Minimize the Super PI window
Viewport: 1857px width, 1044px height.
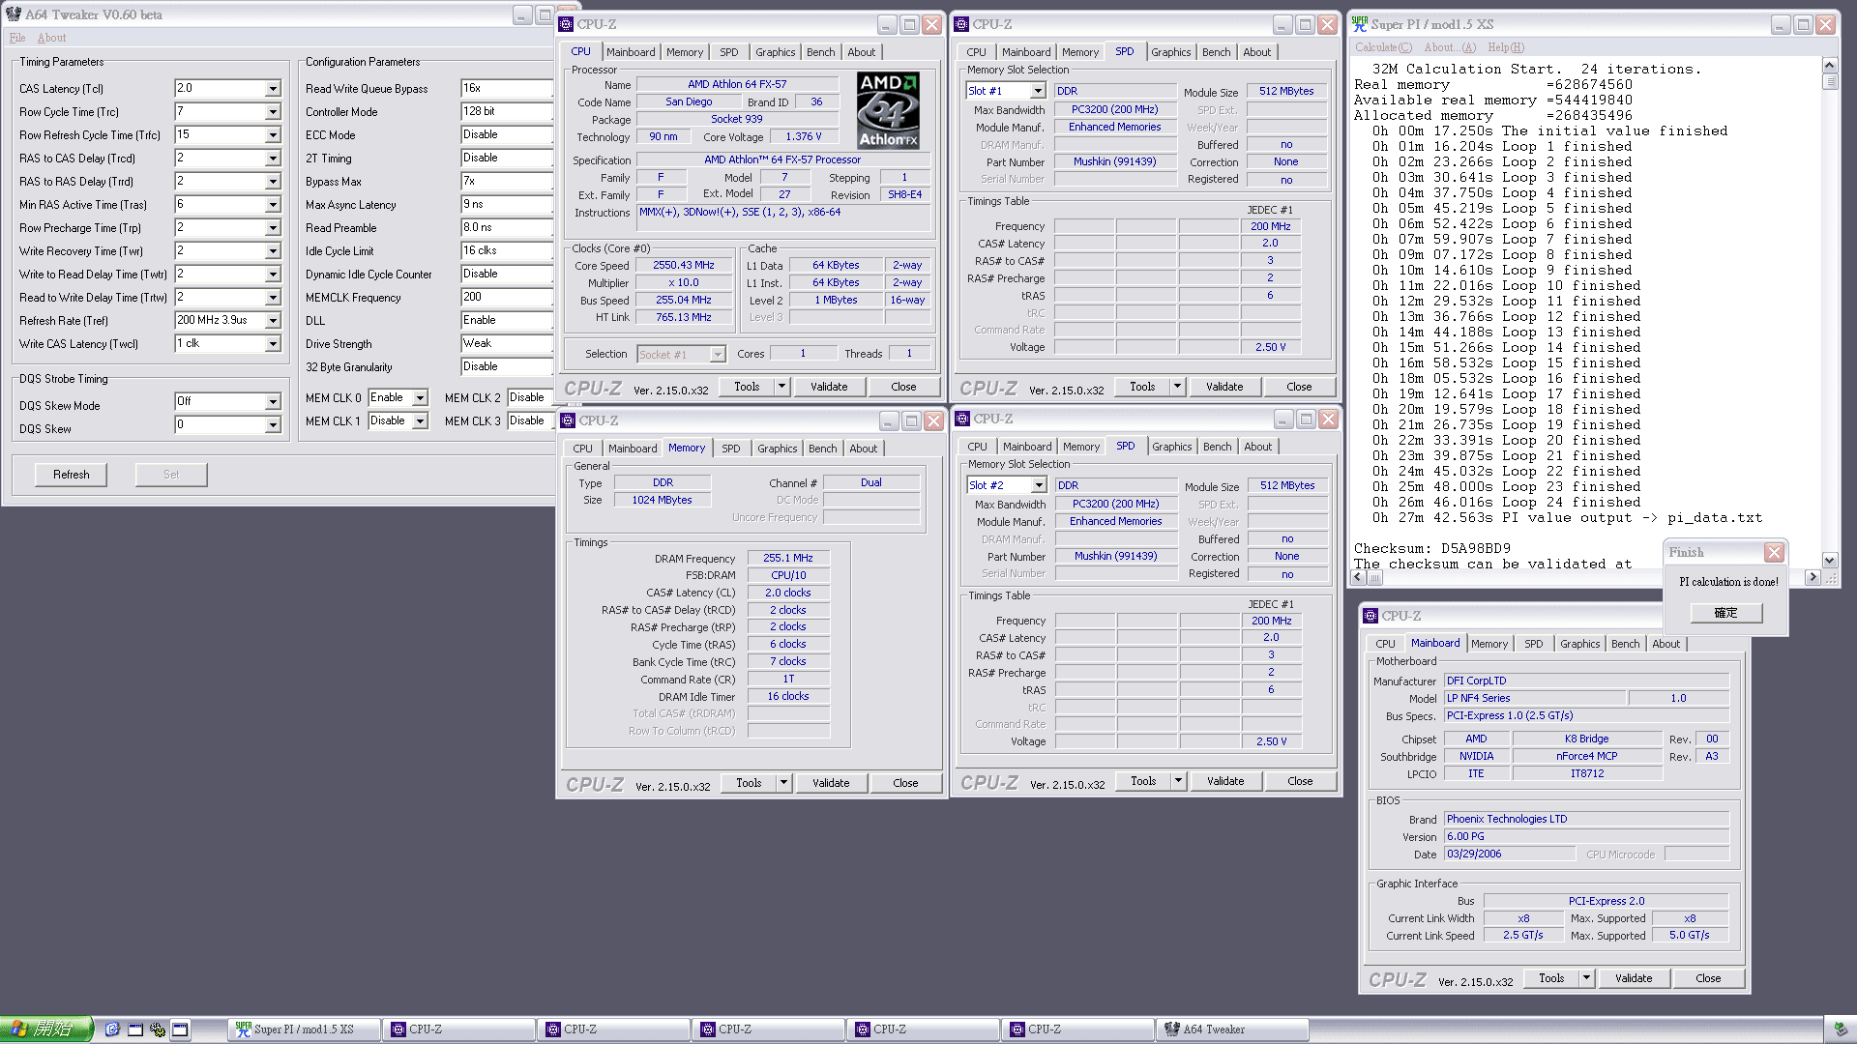tap(1781, 25)
